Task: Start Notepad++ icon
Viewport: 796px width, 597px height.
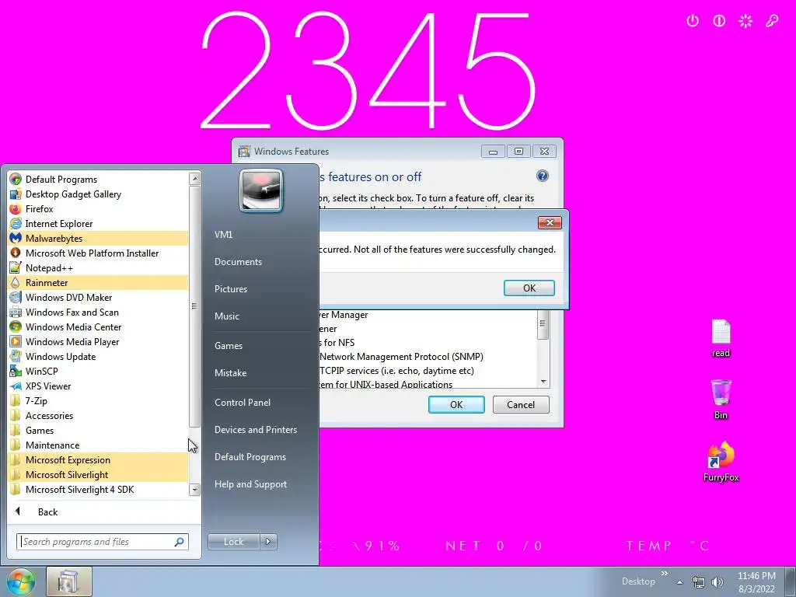Action: [x=16, y=267]
